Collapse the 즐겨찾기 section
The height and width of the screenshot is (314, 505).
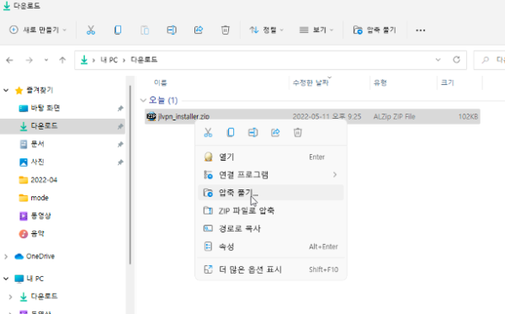pos(6,90)
